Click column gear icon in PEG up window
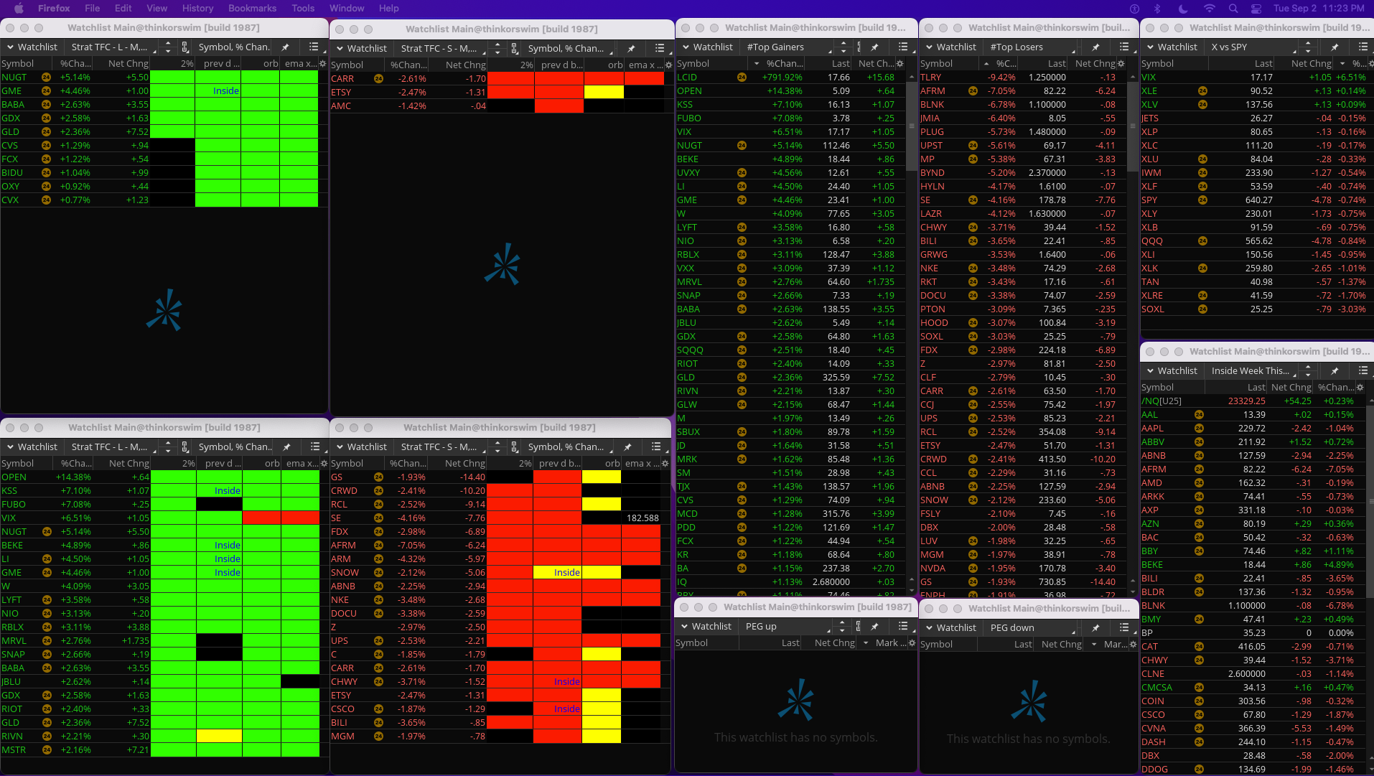Screen dimensions: 1374x776 (x=912, y=642)
